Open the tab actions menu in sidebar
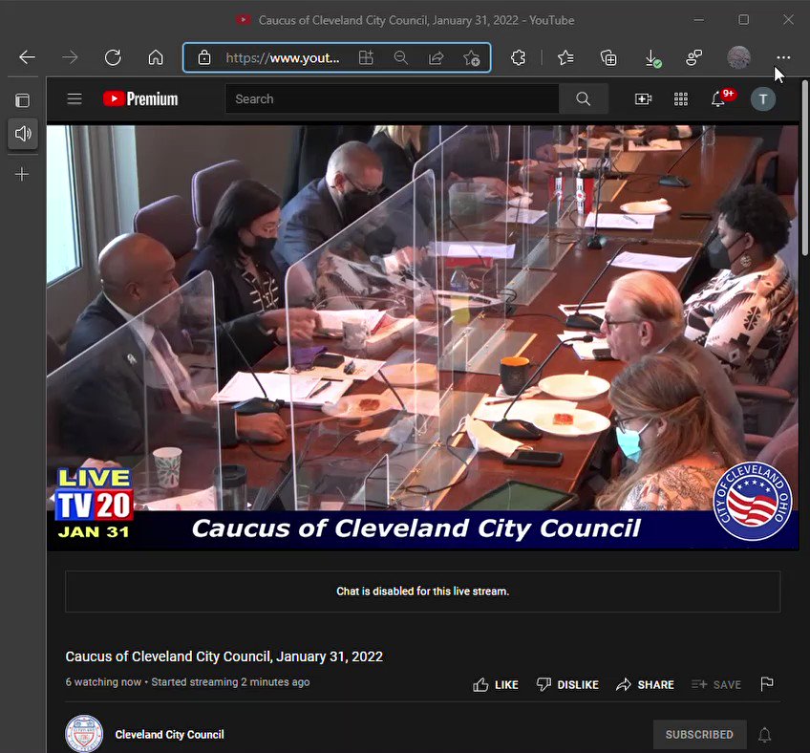Viewport: 810px width, 753px height. click(22, 100)
